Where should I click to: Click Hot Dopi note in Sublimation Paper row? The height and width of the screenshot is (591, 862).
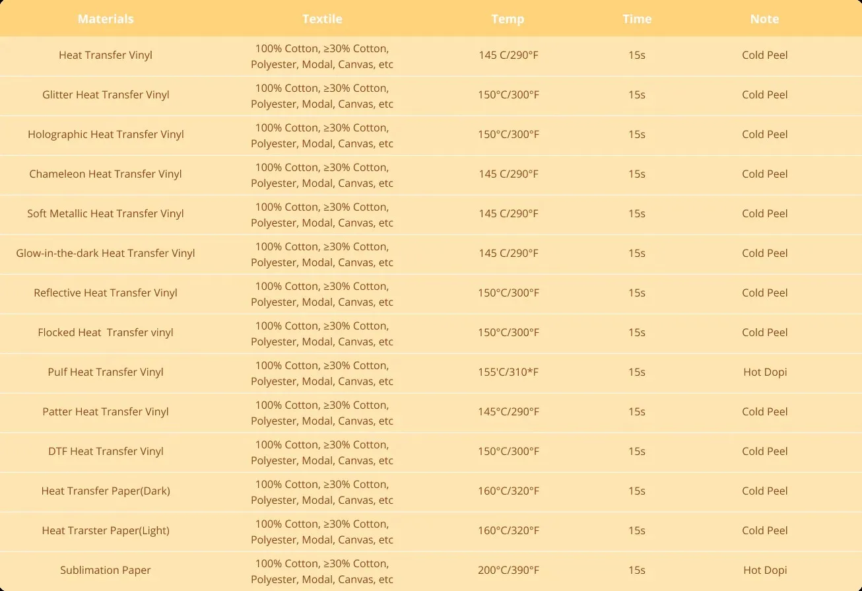765,570
